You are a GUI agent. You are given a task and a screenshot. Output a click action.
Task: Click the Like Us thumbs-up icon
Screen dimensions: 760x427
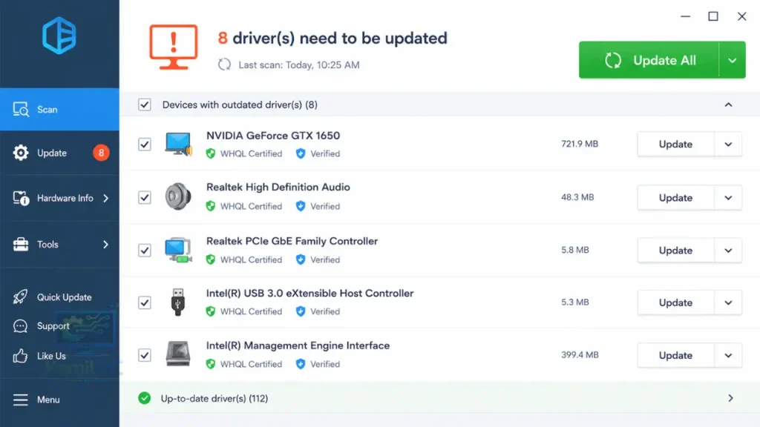coord(20,356)
